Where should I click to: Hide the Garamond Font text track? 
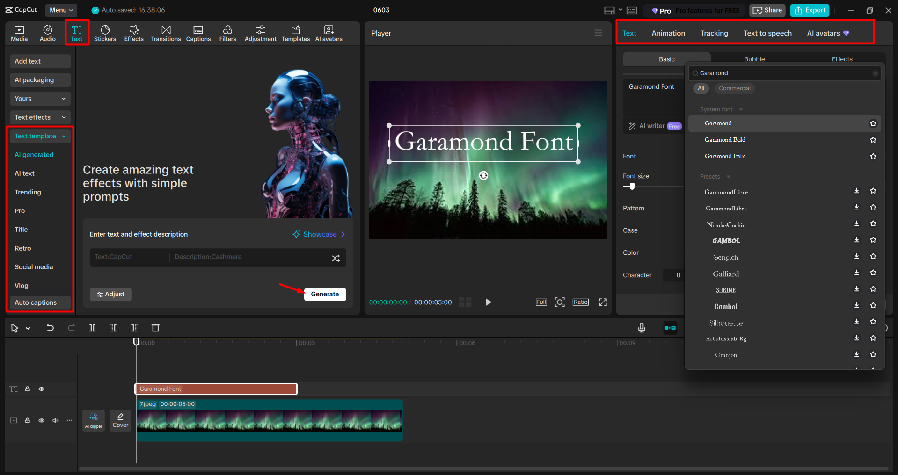tap(42, 389)
